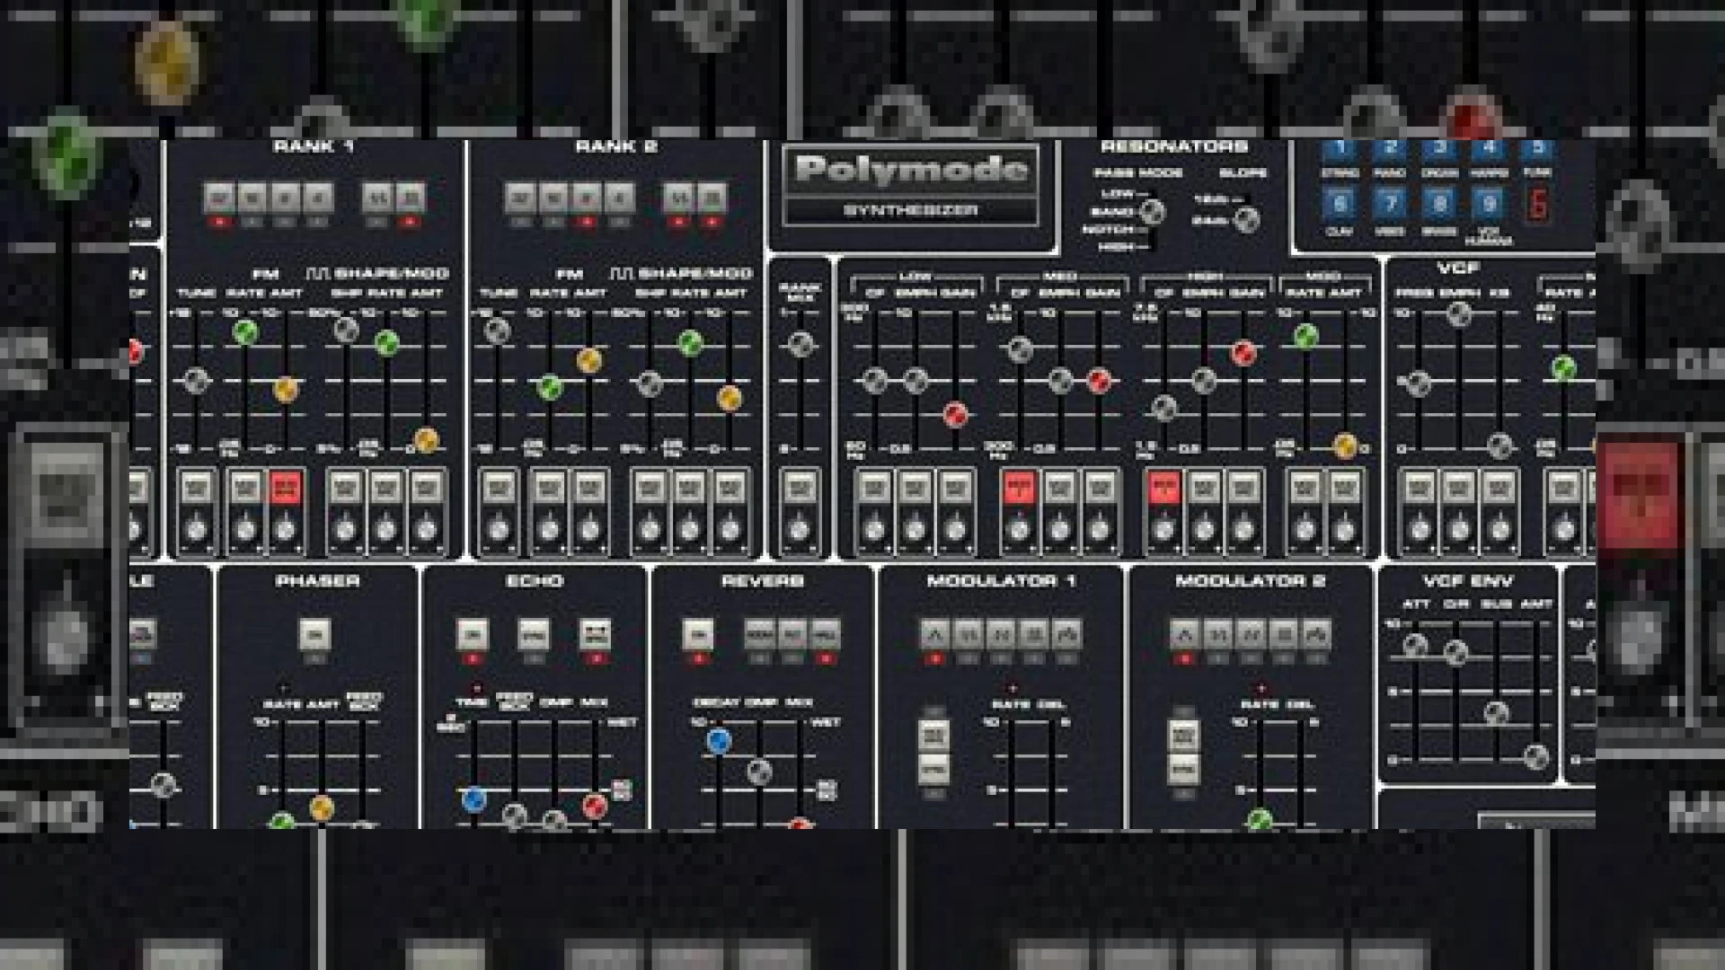Click the green Rank 1 FM Rate slider handle
Screen dimensions: 1725x970
245,332
